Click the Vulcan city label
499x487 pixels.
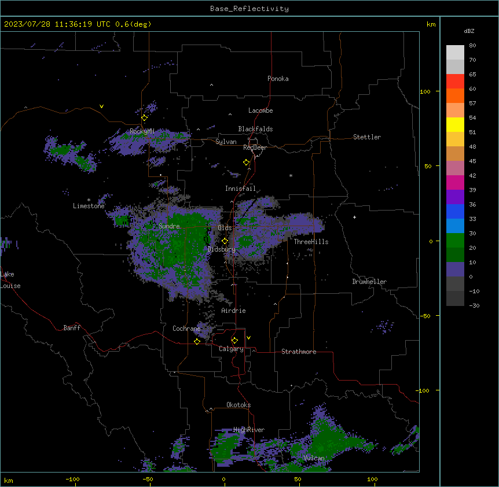(314, 458)
